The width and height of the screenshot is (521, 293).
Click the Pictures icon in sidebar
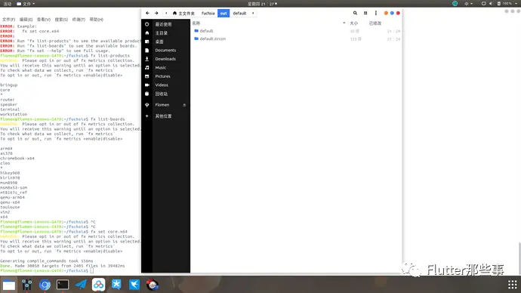click(x=147, y=76)
